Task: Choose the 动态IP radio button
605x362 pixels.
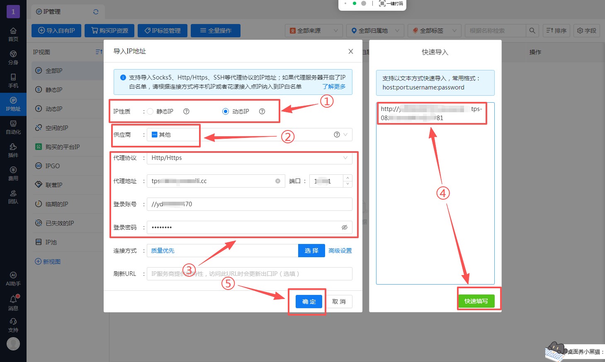Action: pyautogui.click(x=225, y=111)
